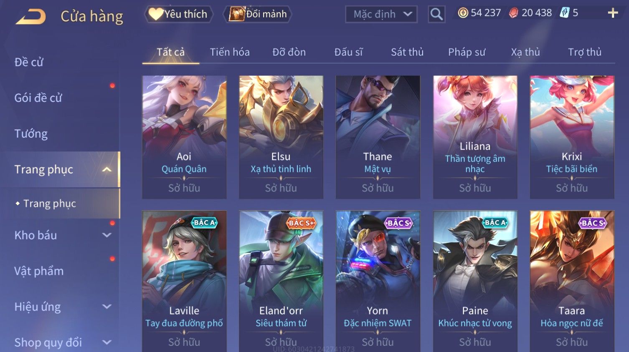This screenshot has height=352, width=629.
Task: Open Yêu thích favorites heart button
Action: (179, 14)
